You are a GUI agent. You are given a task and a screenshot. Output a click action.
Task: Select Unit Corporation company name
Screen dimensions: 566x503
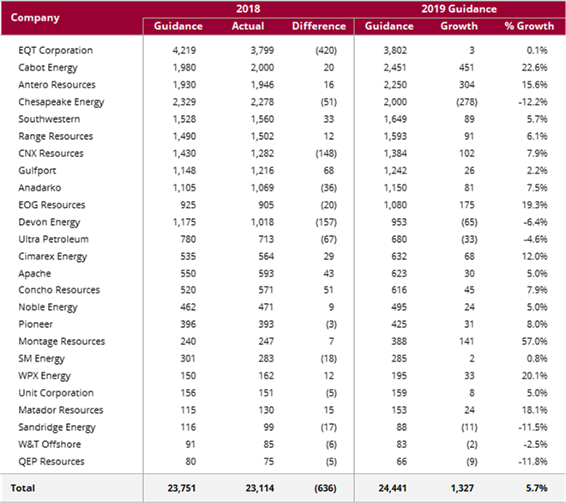point(56,393)
